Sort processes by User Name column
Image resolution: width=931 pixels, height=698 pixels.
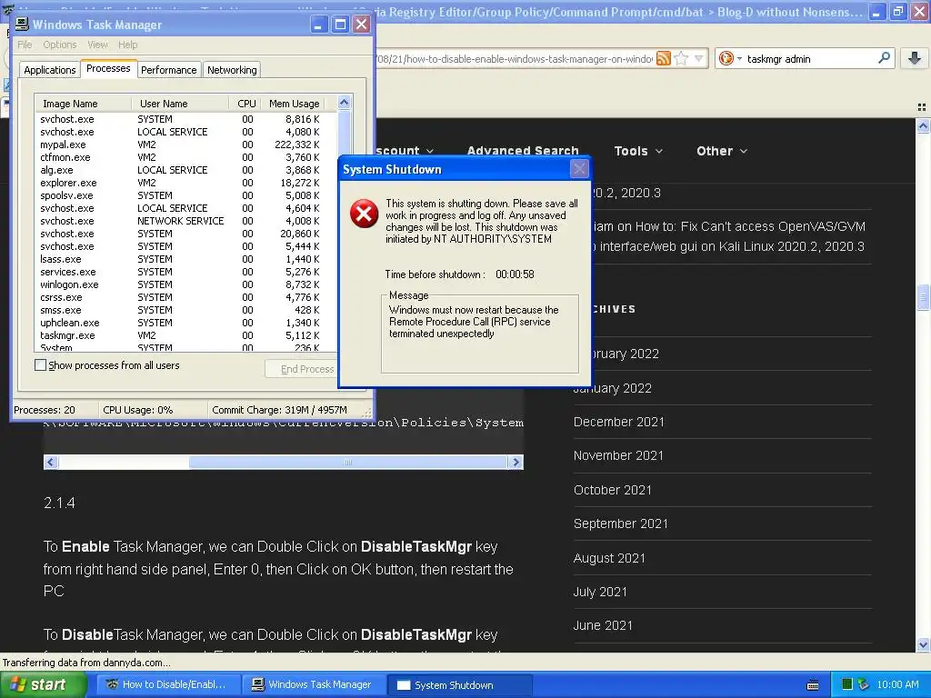180,104
